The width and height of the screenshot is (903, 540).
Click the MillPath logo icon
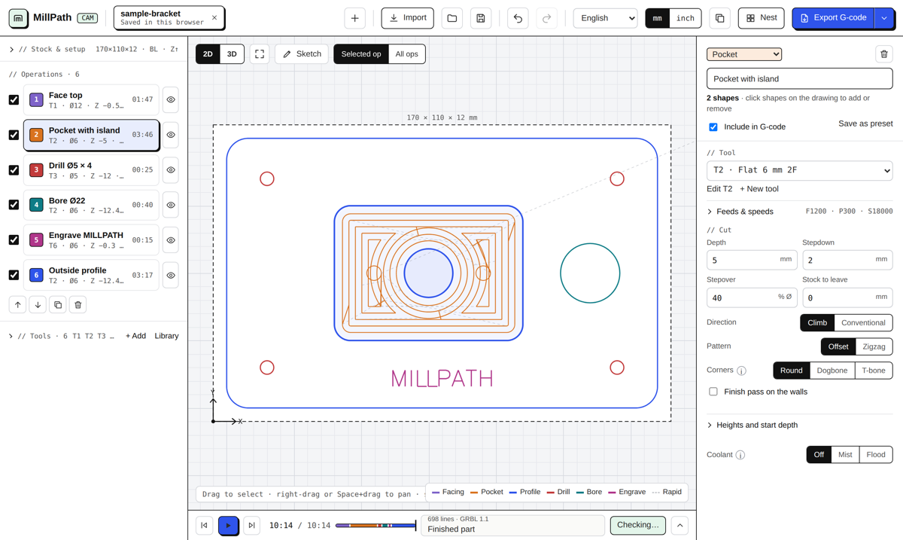(x=18, y=18)
